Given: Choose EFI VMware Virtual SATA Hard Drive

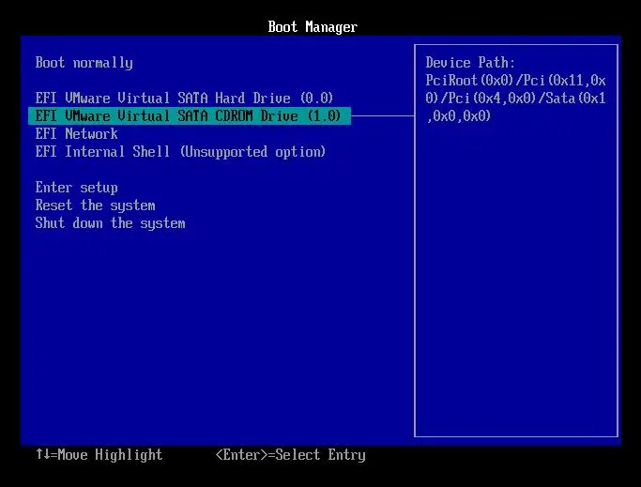Looking at the screenshot, I should pyautogui.click(x=184, y=99).
